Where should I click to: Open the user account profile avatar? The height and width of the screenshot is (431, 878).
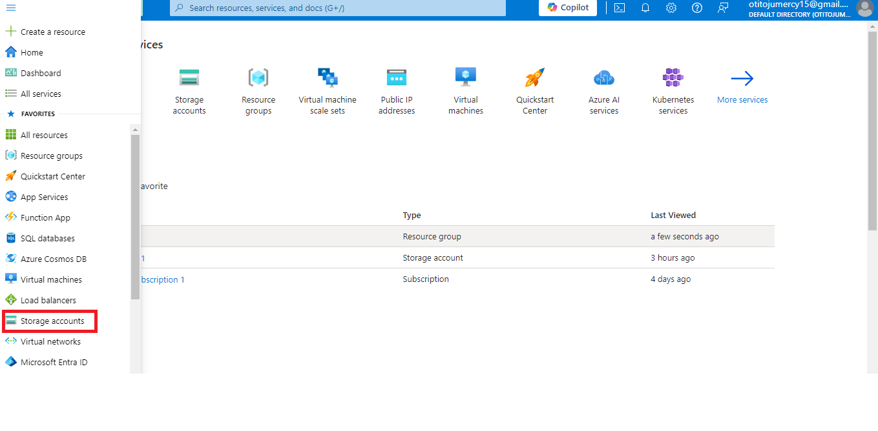point(864,8)
